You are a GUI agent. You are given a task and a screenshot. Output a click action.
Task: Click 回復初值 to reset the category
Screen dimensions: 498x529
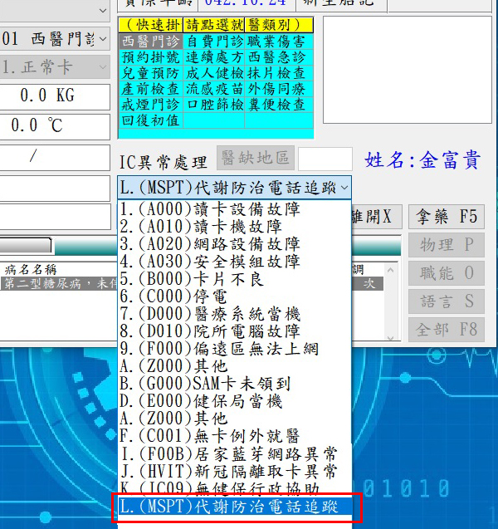click(x=150, y=120)
